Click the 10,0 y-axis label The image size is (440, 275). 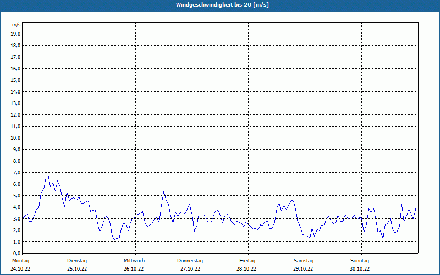pyautogui.click(x=15, y=138)
